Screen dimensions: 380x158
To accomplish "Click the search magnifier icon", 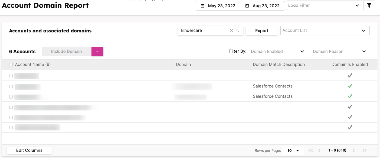I will [237, 31].
